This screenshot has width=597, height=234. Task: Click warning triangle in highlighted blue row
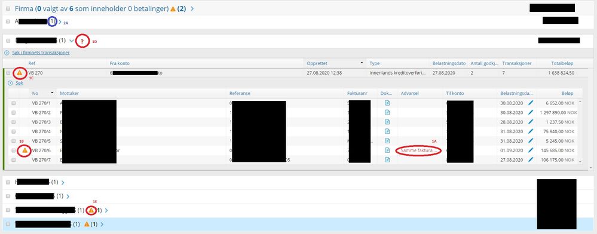[87, 224]
